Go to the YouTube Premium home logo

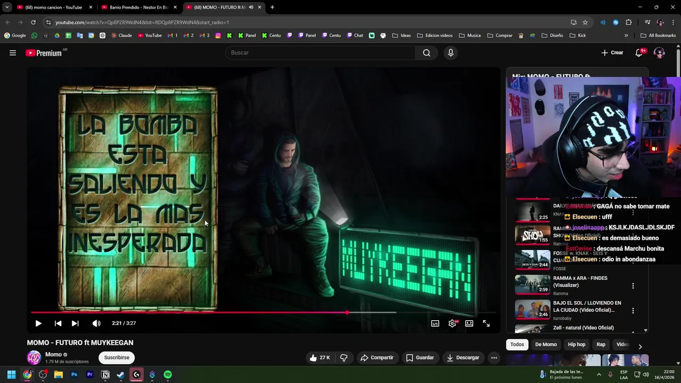pos(44,53)
